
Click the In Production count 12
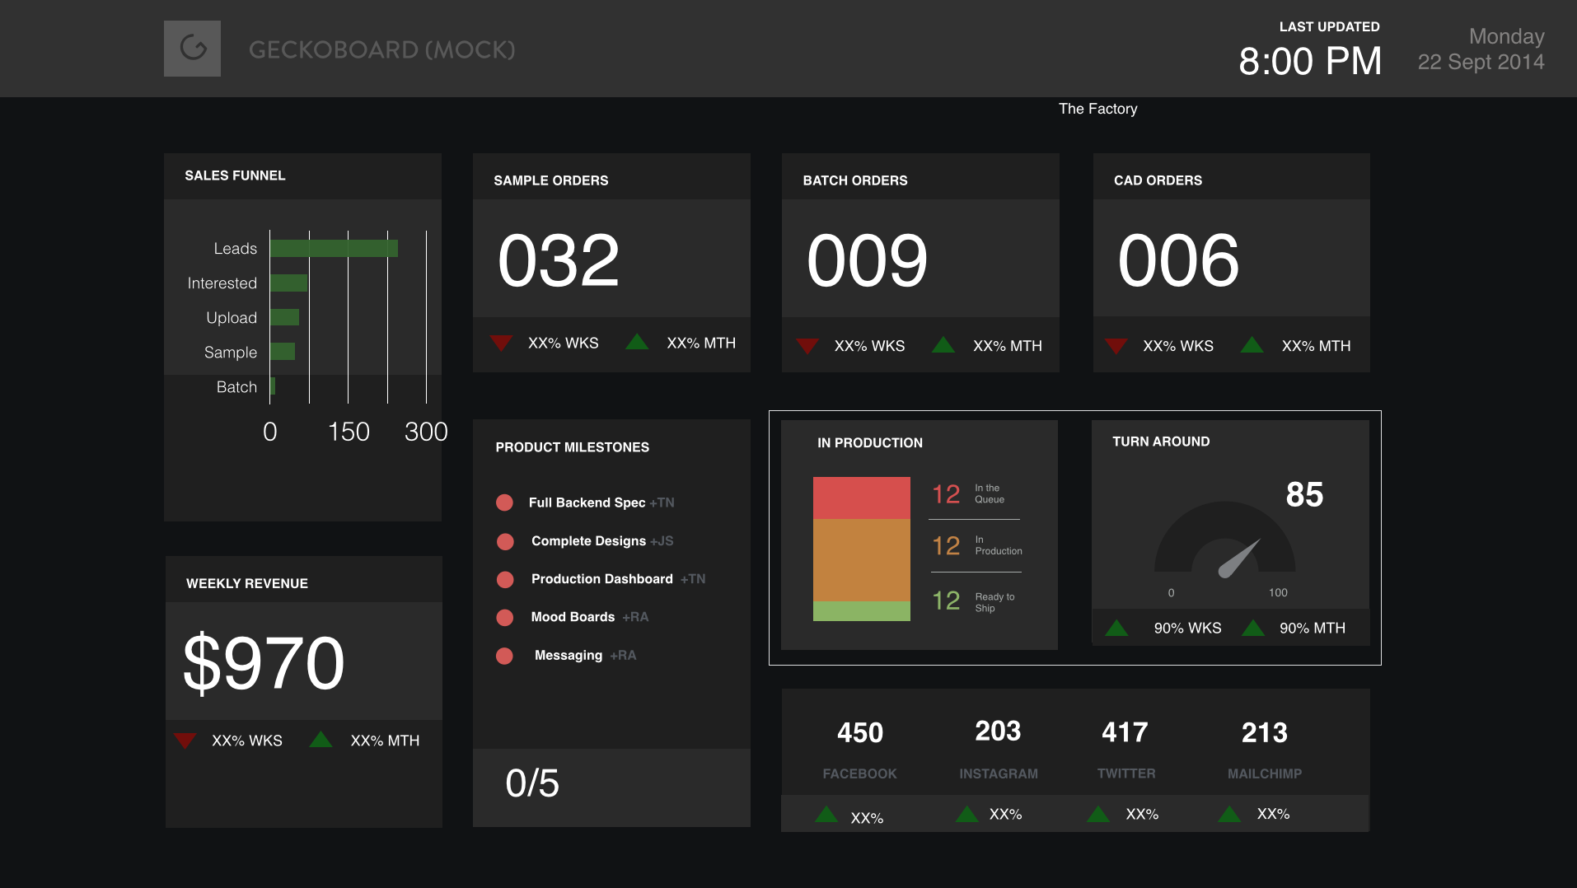click(946, 546)
